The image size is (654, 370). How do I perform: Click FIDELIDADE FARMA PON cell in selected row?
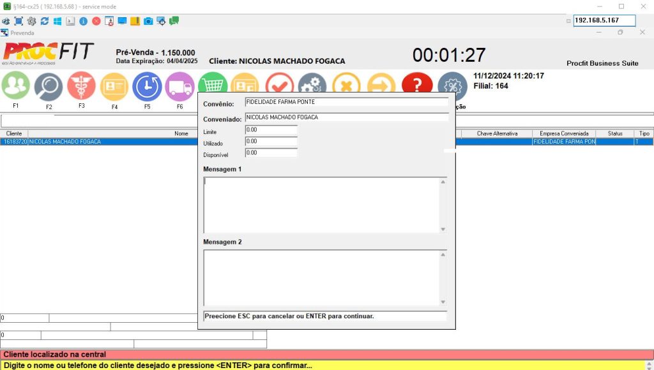point(564,142)
